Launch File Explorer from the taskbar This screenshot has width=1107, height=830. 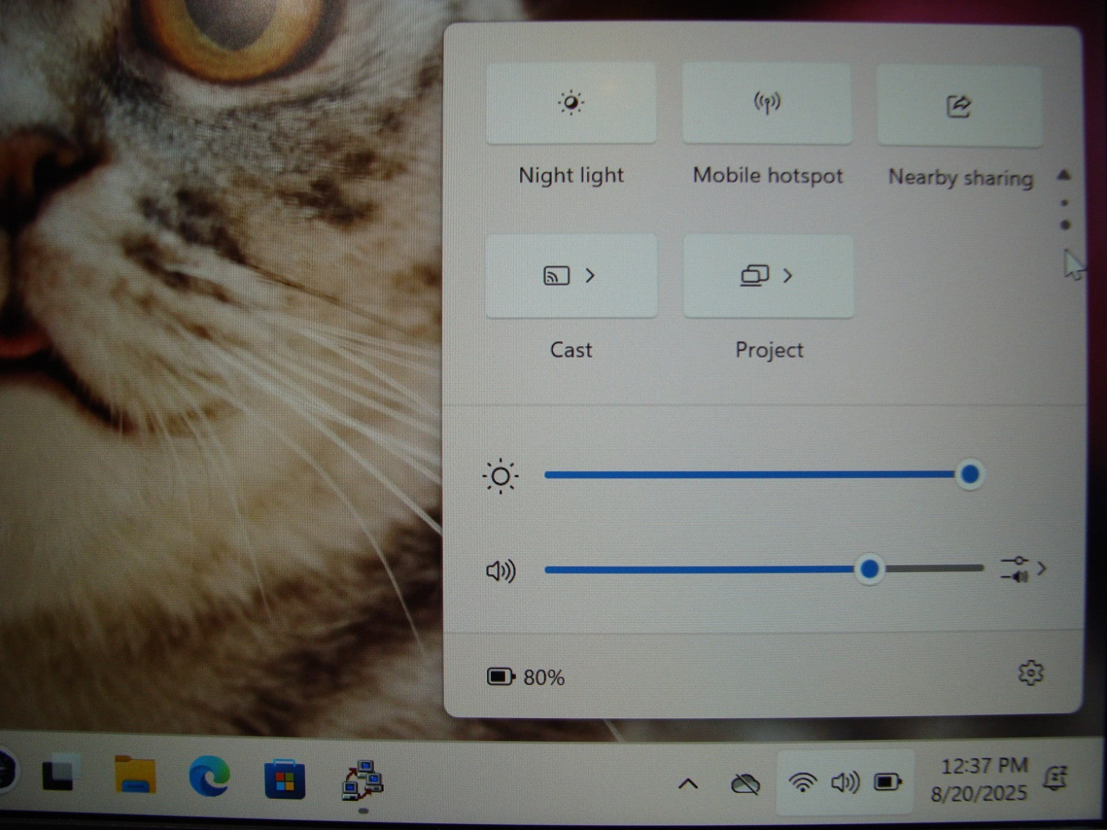[x=135, y=775]
